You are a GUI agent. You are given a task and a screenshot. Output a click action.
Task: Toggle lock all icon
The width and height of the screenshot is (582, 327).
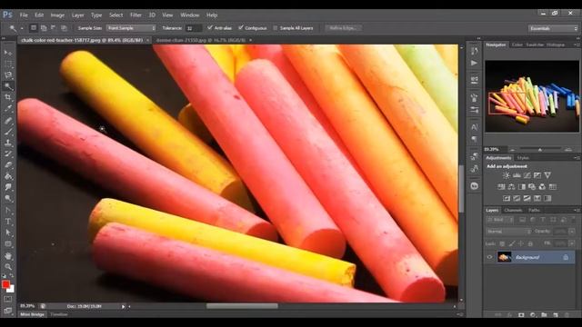click(x=530, y=243)
